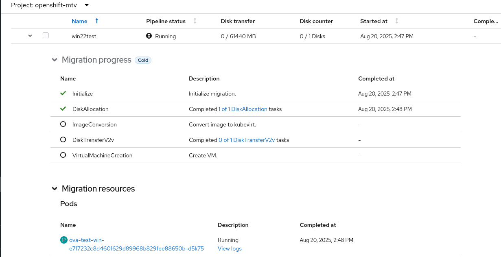The width and height of the screenshot is (501, 257).
Task: Open the ova-test-win pod link
Action: 136,248
